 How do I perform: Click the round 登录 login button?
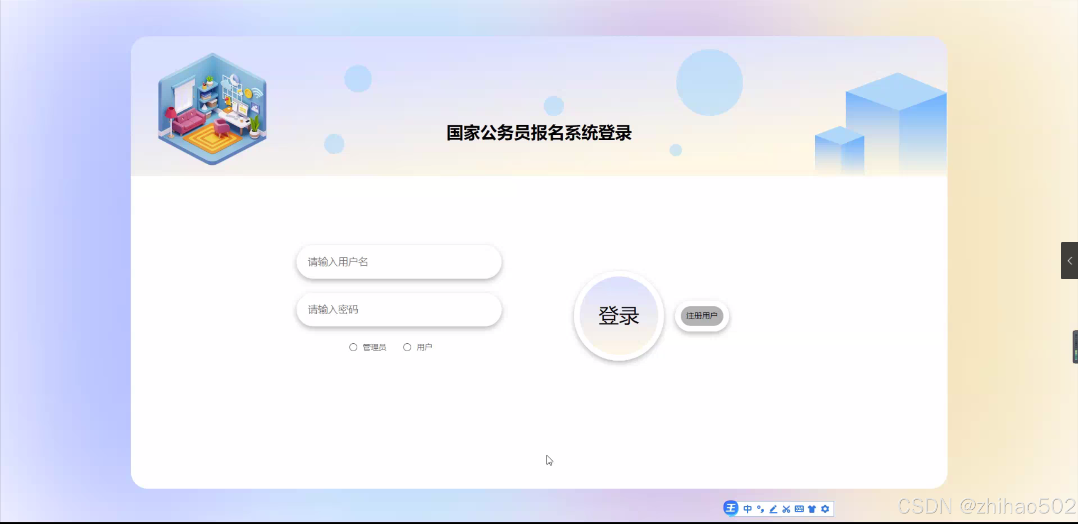pos(618,315)
